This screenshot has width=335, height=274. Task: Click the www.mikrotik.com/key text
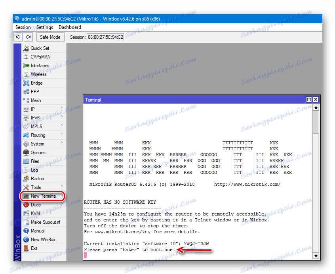pyautogui.click(x=123, y=232)
